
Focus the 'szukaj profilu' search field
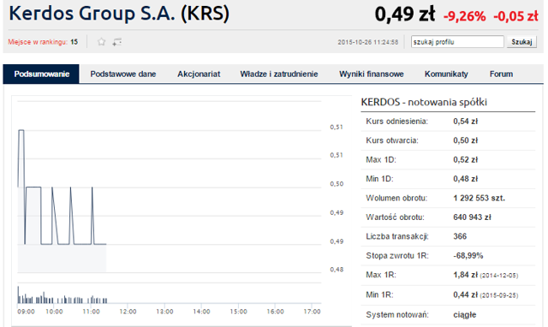click(x=457, y=42)
